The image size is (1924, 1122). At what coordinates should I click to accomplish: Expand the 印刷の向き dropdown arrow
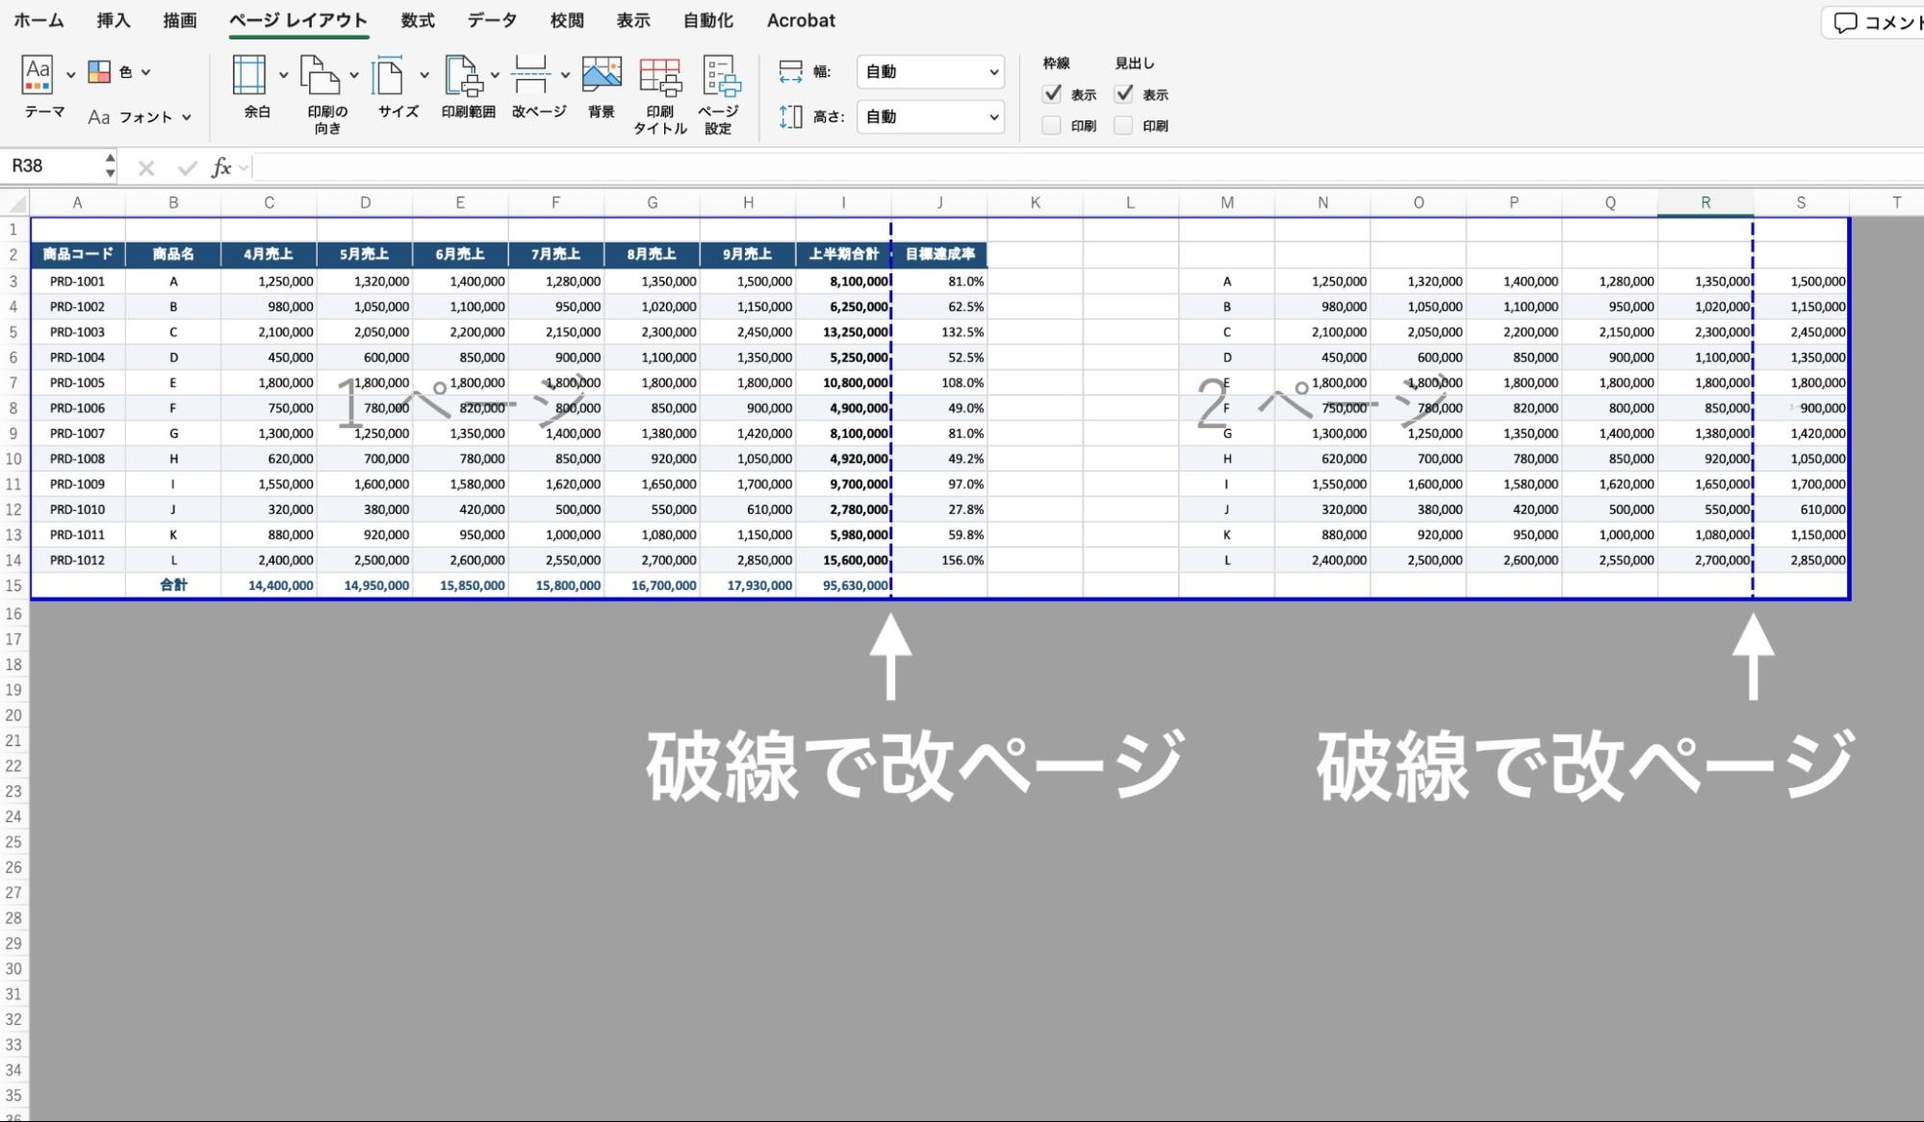point(354,75)
